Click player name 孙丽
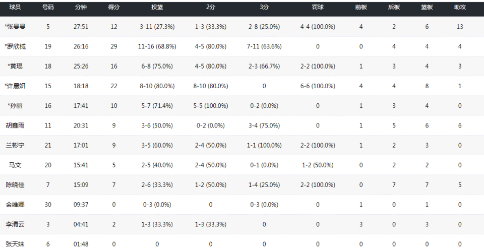The width and height of the screenshot is (484, 250). tap(15, 106)
